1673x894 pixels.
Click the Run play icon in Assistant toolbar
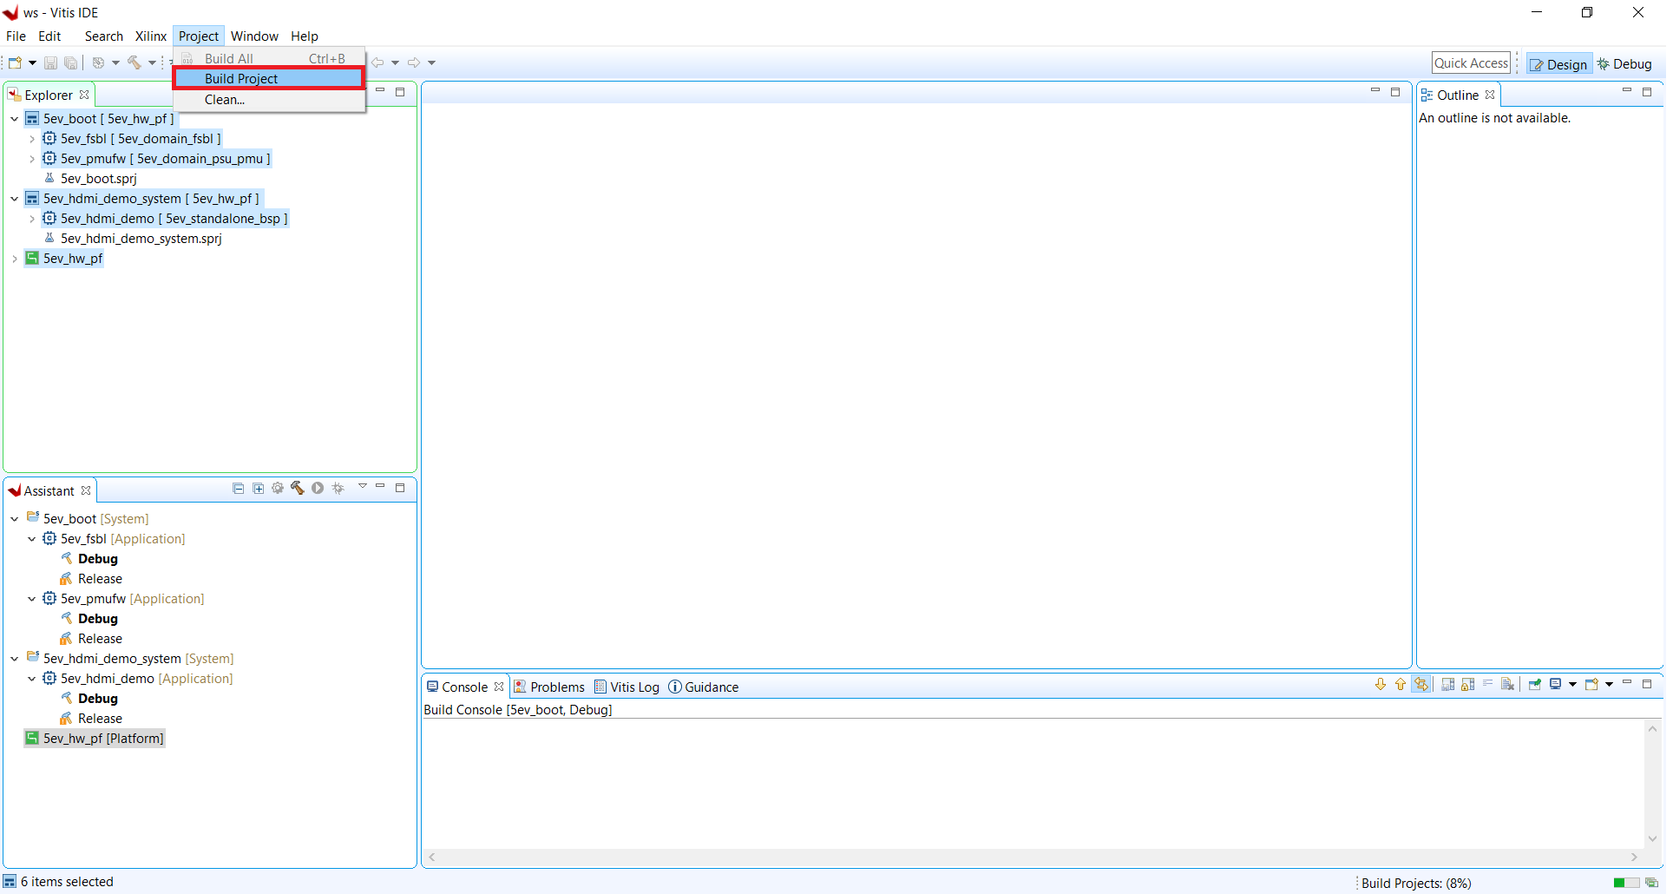click(318, 489)
